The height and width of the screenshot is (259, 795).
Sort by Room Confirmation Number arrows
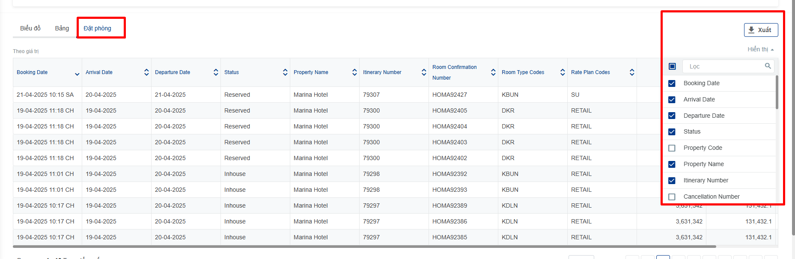point(493,72)
